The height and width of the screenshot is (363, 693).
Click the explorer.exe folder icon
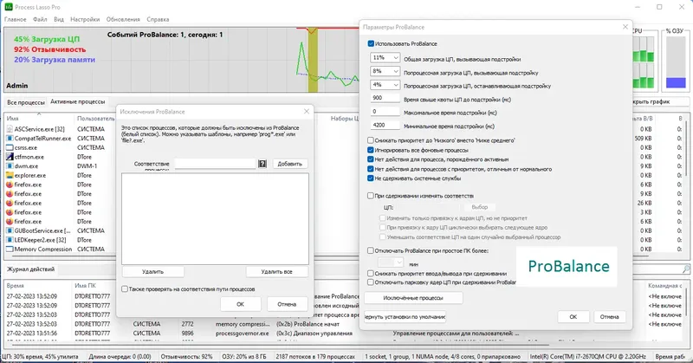[10, 175]
